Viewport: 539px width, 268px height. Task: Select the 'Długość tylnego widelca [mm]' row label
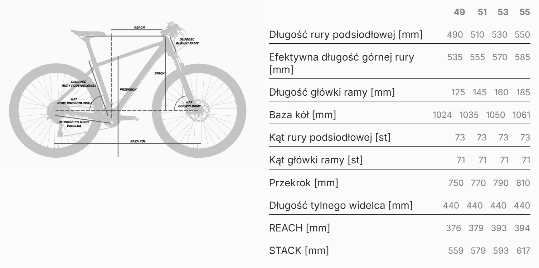(341, 206)
